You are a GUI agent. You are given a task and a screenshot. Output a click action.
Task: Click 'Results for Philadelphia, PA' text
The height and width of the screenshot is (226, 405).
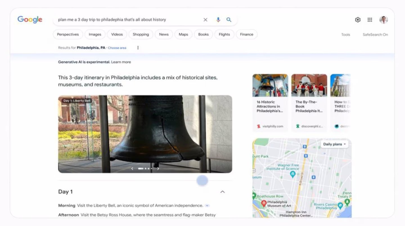click(82, 48)
